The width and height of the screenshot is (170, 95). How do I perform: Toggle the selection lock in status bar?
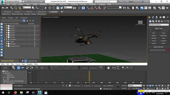pyautogui.click(x=66, y=85)
